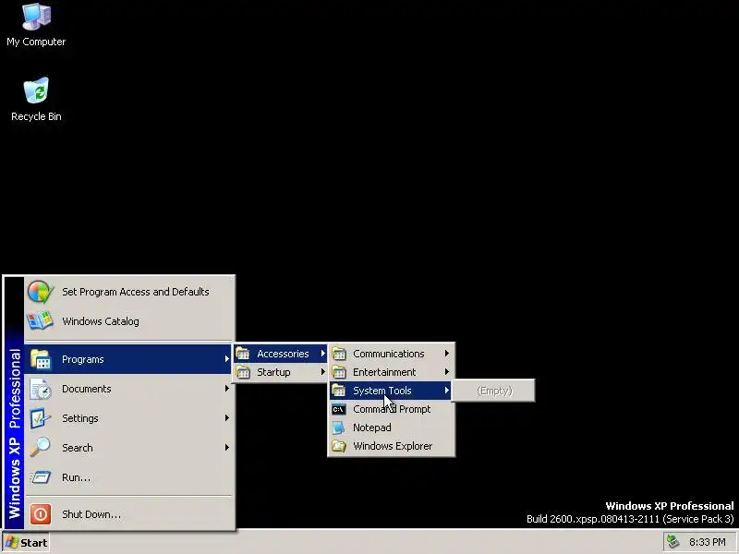Expand Settings submenu arrow
Image resolution: width=739 pixels, height=554 pixels.
(x=227, y=418)
